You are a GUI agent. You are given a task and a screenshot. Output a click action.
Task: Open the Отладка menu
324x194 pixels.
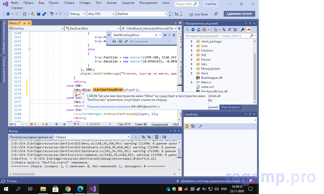(85, 3)
